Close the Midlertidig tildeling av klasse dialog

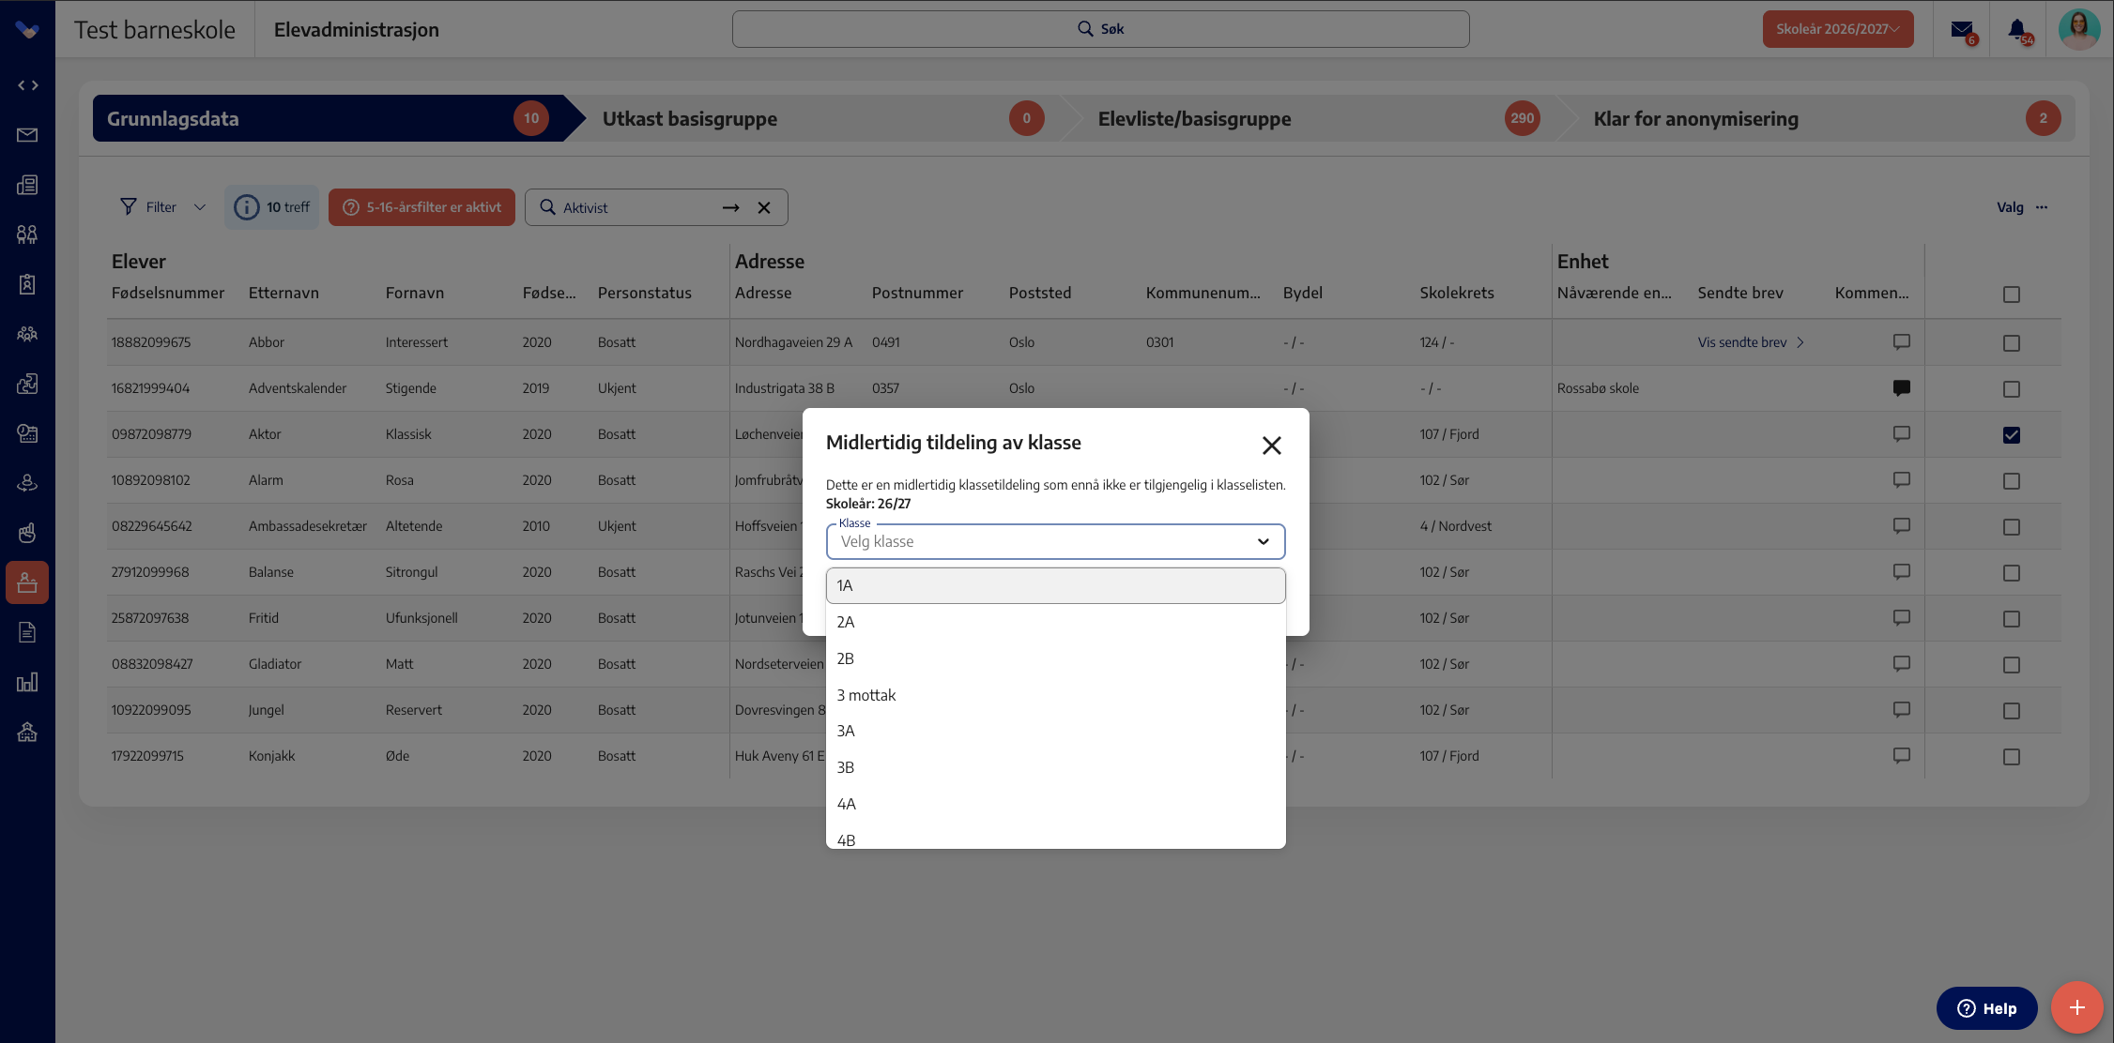click(1272, 446)
